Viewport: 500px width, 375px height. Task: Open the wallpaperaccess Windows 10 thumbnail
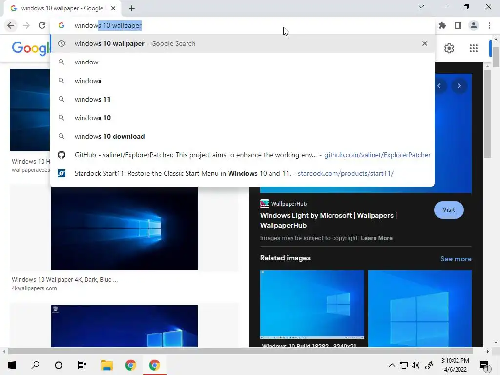[30, 110]
